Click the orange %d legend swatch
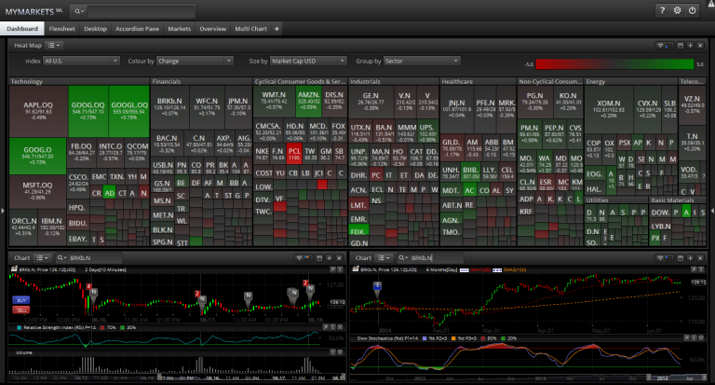The image size is (715, 385). [x=453, y=338]
